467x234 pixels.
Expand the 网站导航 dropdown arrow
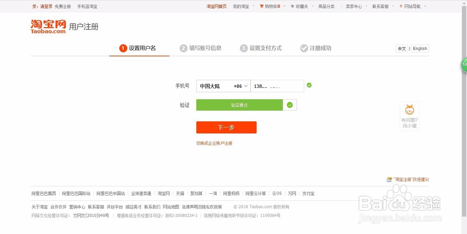pyautogui.click(x=425, y=6)
